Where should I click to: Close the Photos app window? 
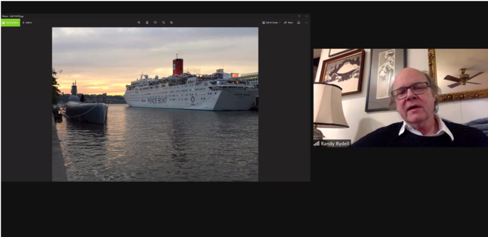coord(306,16)
